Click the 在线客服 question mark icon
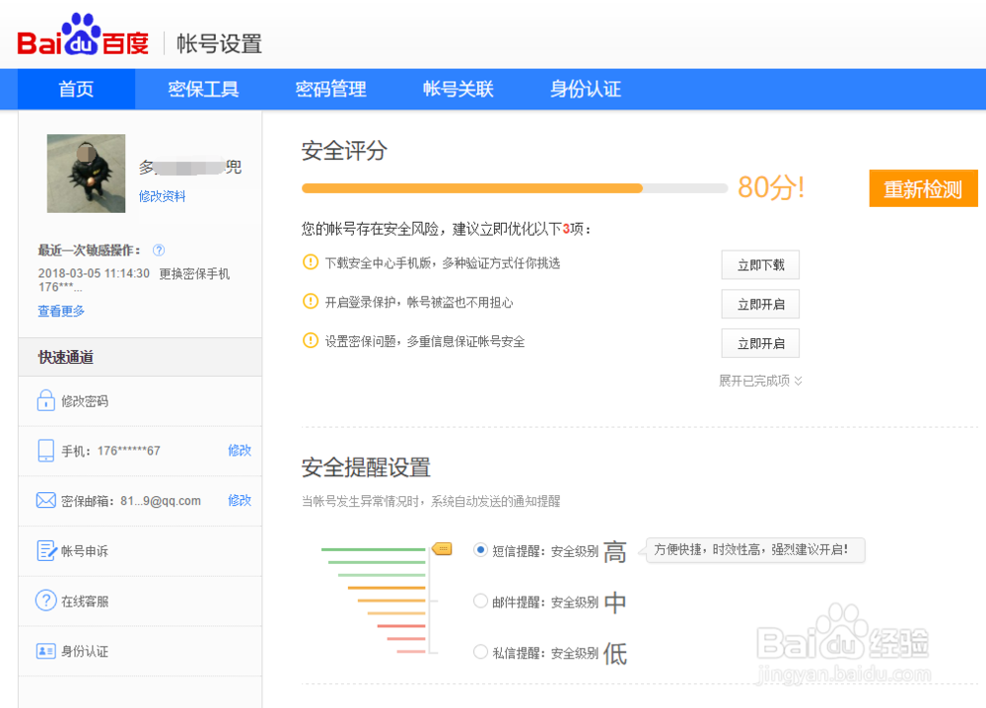Viewport: 986px width, 708px height. (x=45, y=601)
